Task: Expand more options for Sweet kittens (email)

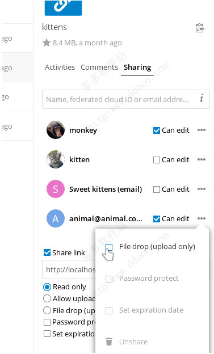Action: (x=202, y=189)
